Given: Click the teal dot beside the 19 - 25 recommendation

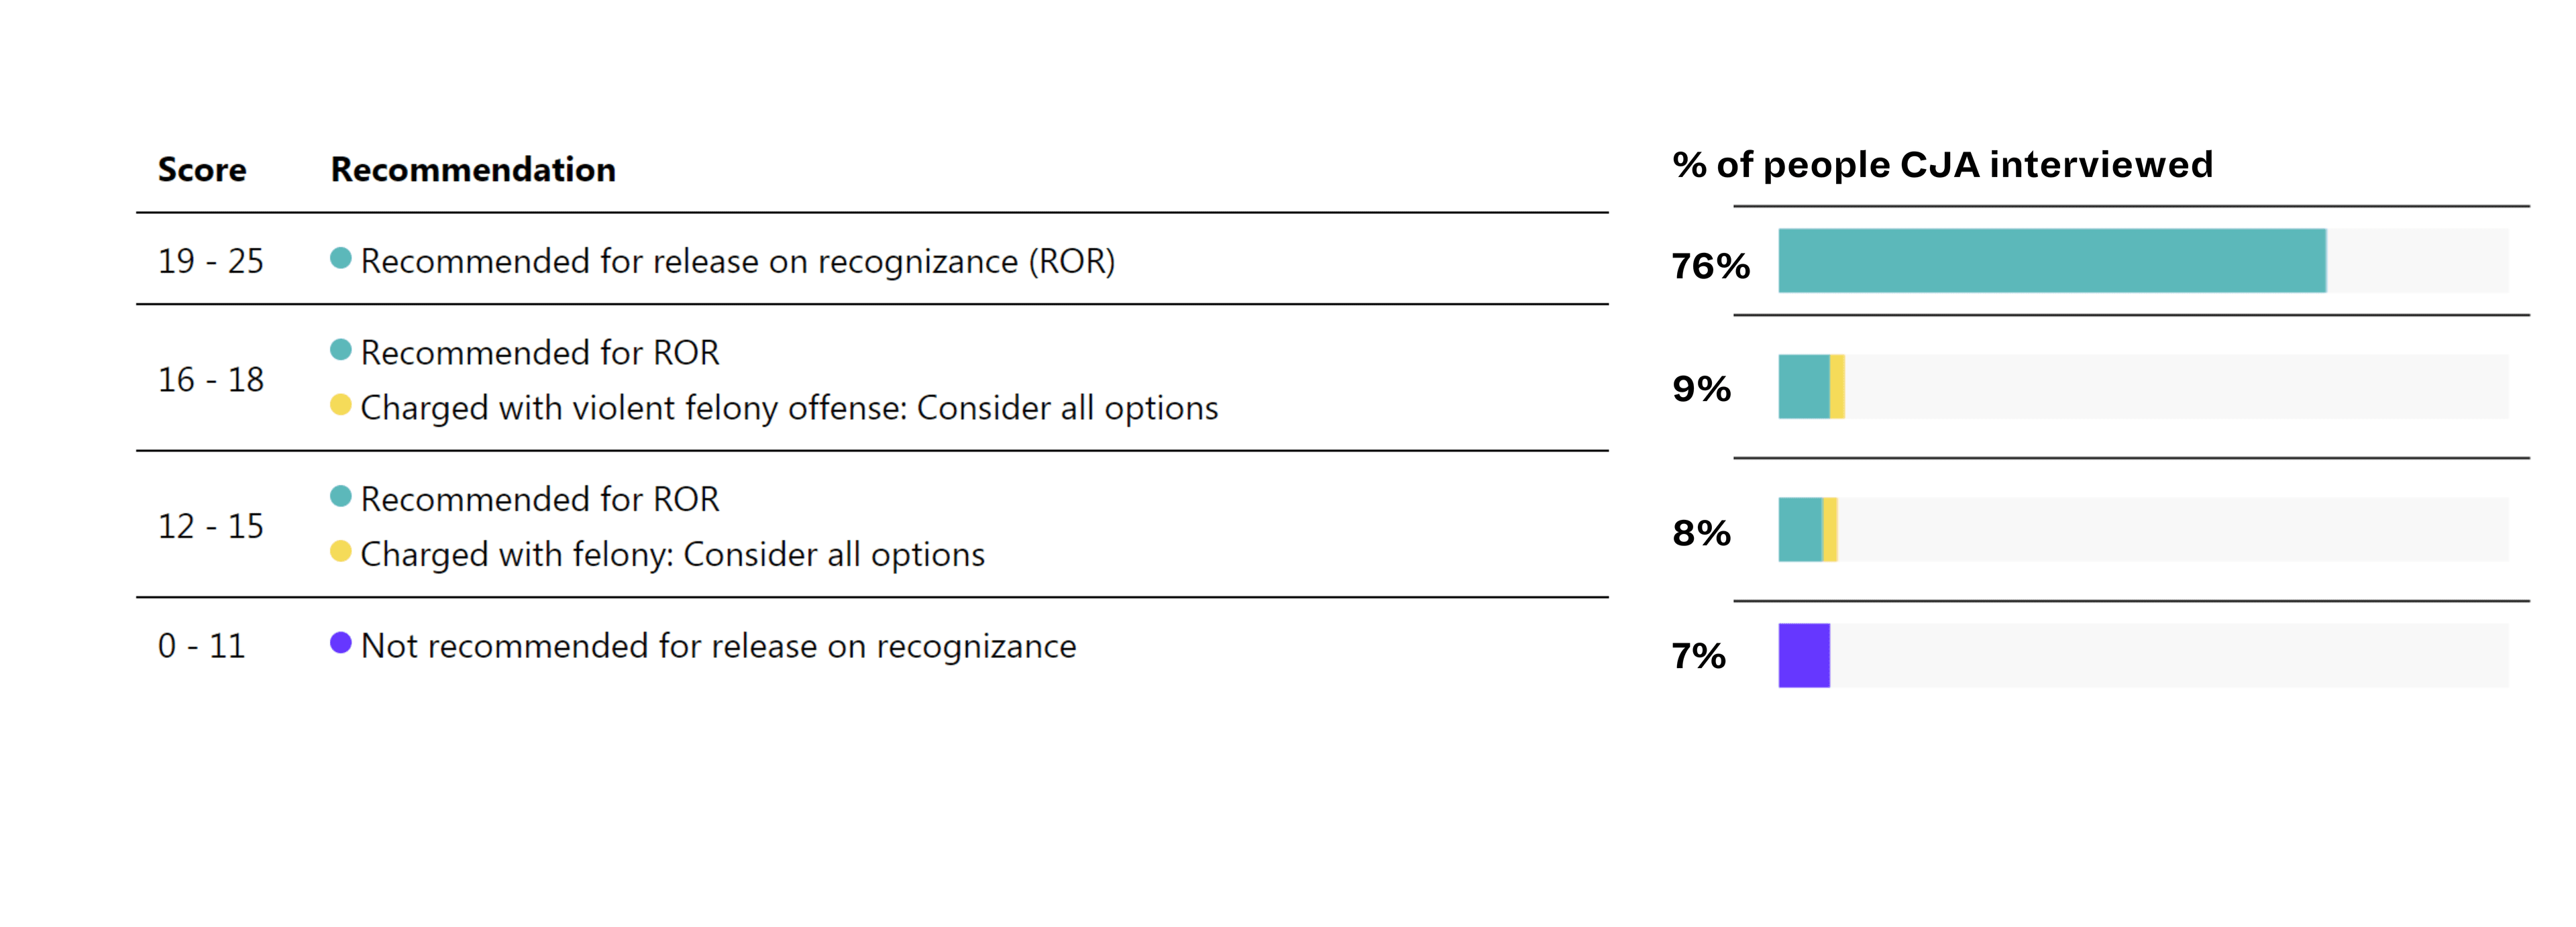Looking at the screenshot, I should point(340,258).
